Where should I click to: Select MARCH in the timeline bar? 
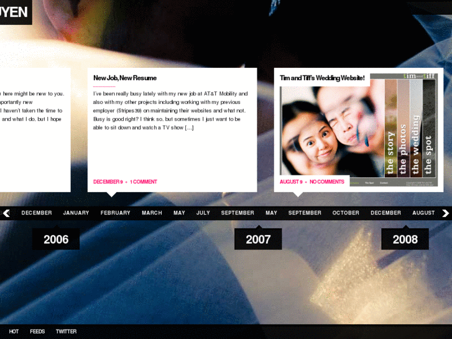click(x=152, y=213)
